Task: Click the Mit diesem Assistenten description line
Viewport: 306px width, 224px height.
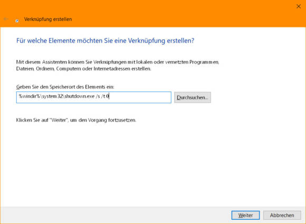Action: (x=118, y=62)
